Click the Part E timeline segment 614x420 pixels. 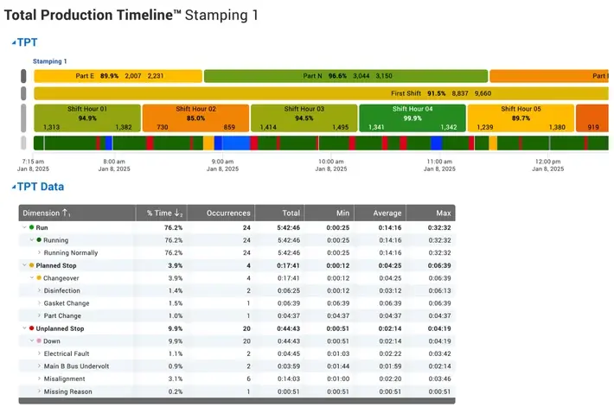[118, 76]
